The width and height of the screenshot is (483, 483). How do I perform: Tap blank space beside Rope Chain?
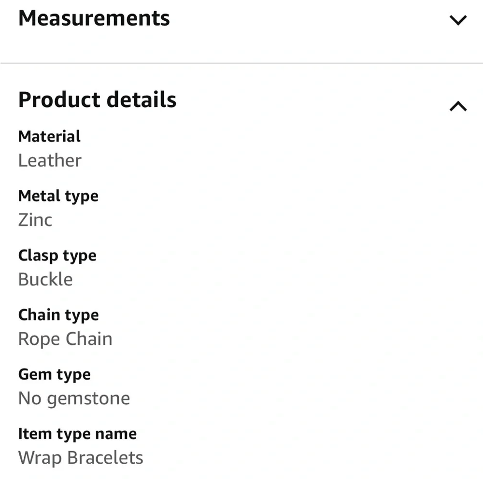293,339
